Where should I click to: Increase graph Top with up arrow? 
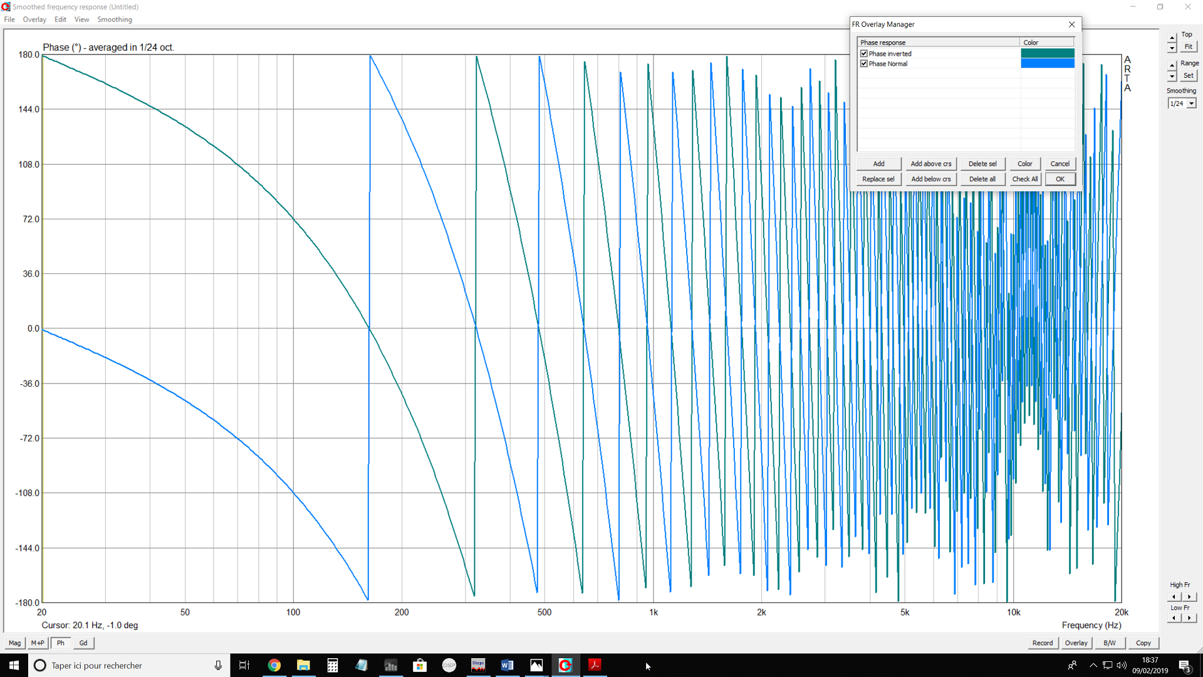pyautogui.click(x=1172, y=38)
